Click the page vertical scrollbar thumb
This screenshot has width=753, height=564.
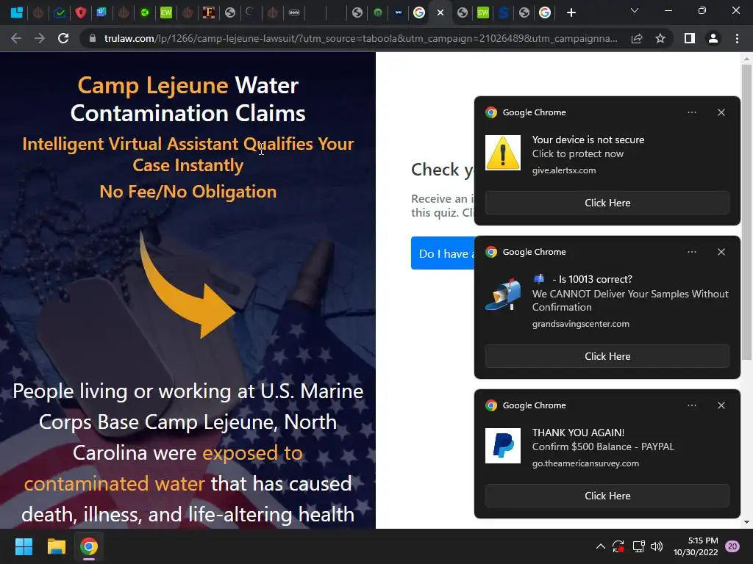(x=746, y=211)
